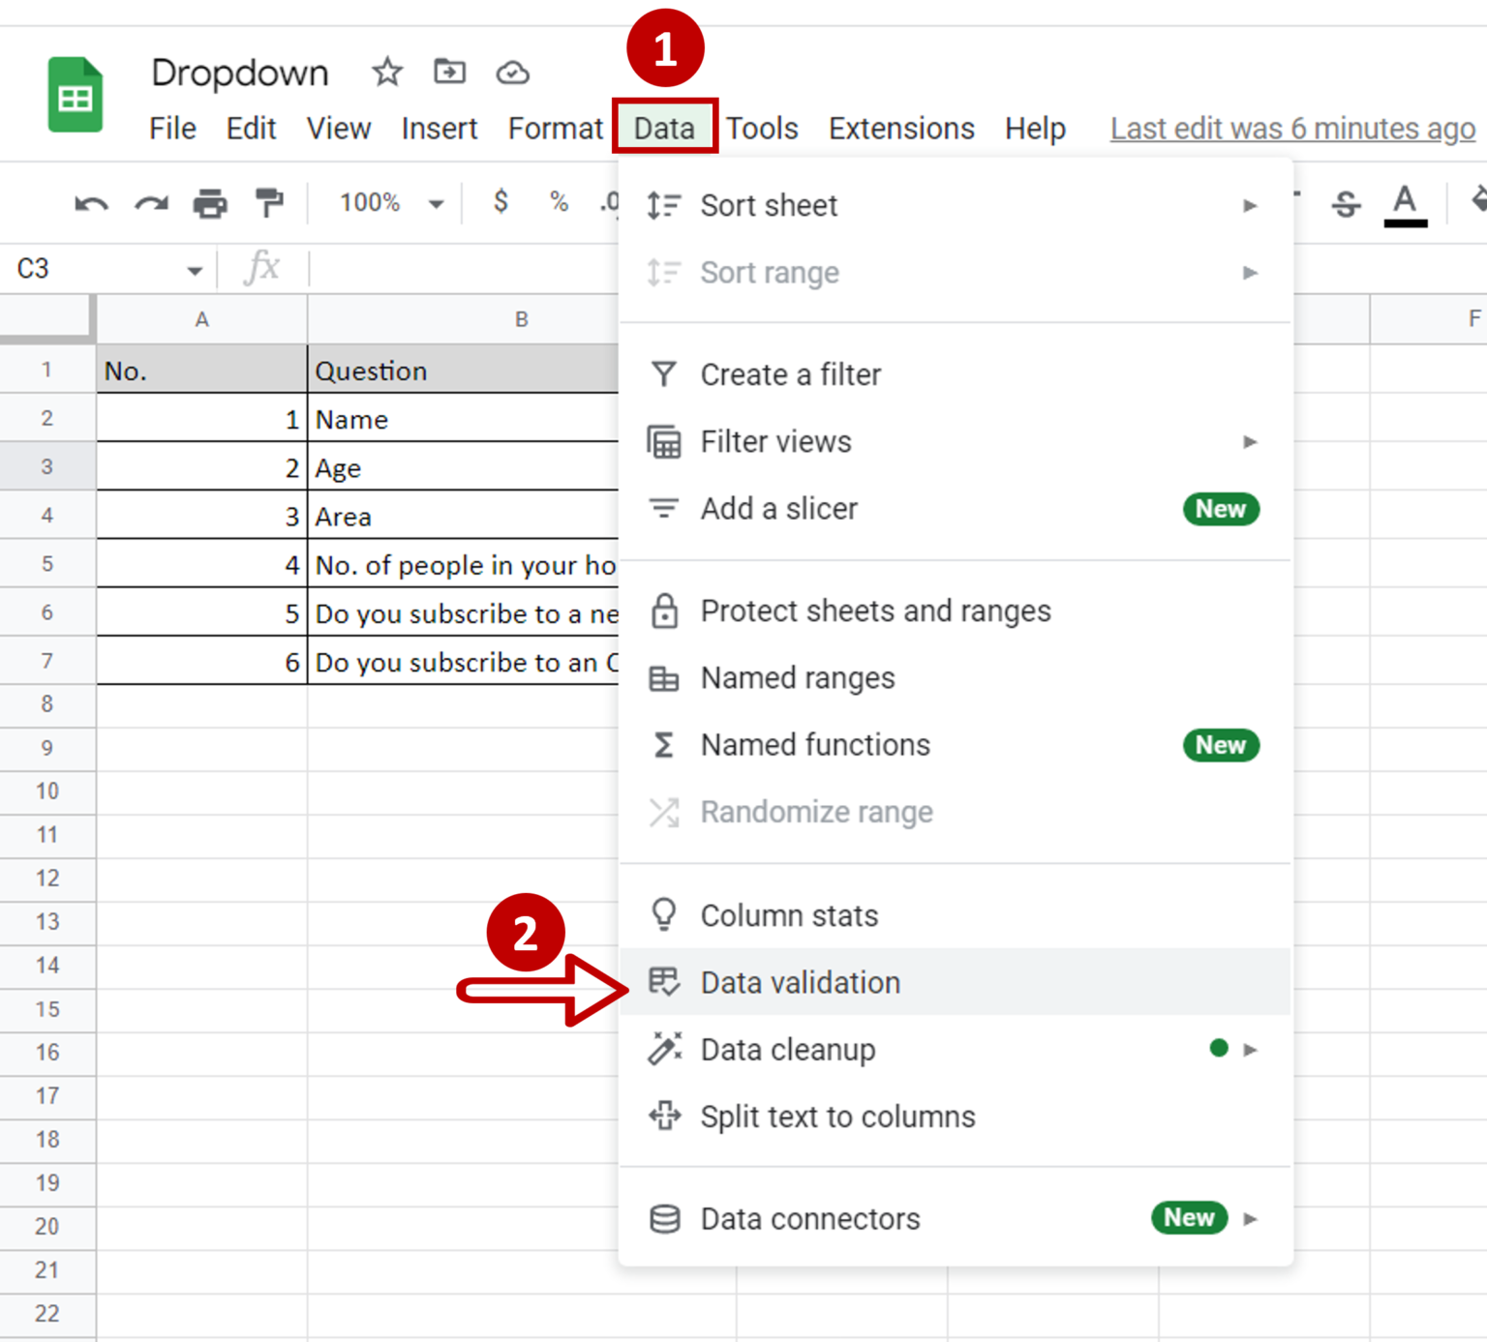Viewport: 1487px width, 1342px height.
Task: Open the Name box dropdown
Action: click(194, 269)
